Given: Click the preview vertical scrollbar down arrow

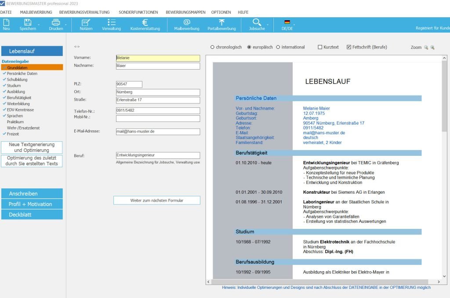Looking at the screenshot, I should tap(444, 276).
